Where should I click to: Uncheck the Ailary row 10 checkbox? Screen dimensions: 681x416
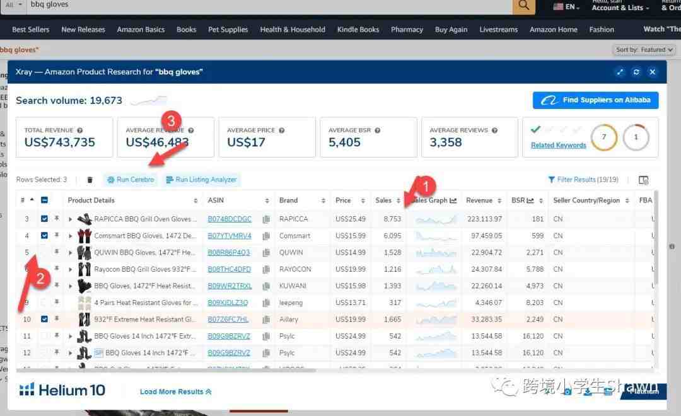coord(44,319)
